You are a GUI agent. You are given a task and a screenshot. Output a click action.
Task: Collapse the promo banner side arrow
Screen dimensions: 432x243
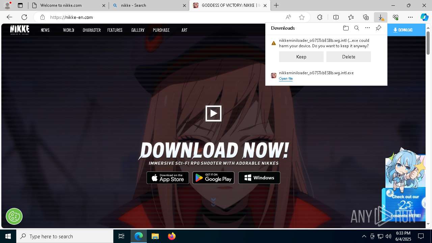(383, 206)
